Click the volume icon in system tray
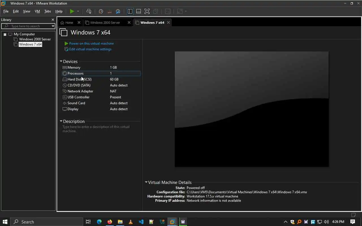 [x=326, y=222]
